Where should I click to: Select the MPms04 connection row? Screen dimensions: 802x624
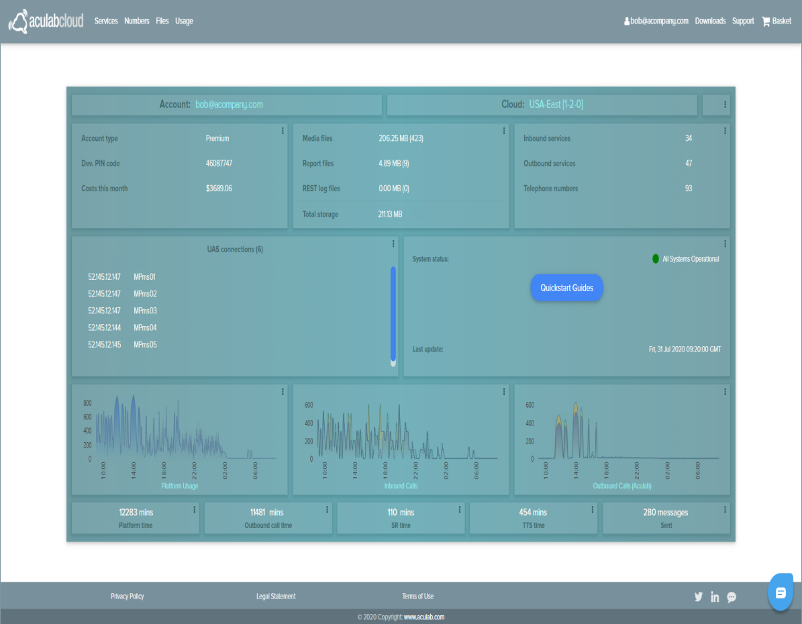[122, 327]
